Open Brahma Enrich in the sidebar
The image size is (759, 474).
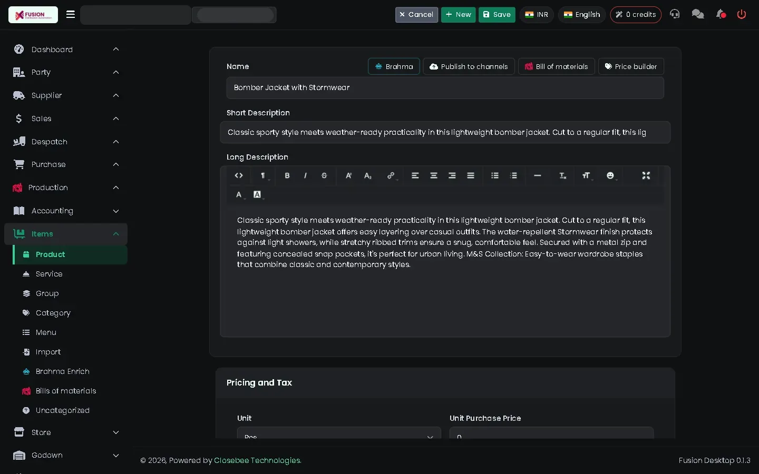click(x=70, y=371)
